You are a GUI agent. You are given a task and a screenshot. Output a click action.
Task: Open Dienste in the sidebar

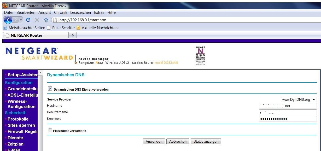pos(15,138)
